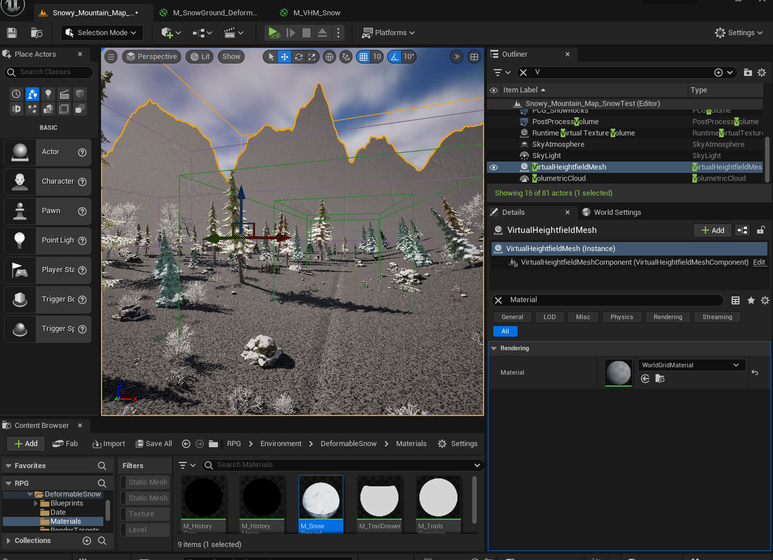Open Outliner settings gear
The image size is (773, 560).
(x=762, y=73)
